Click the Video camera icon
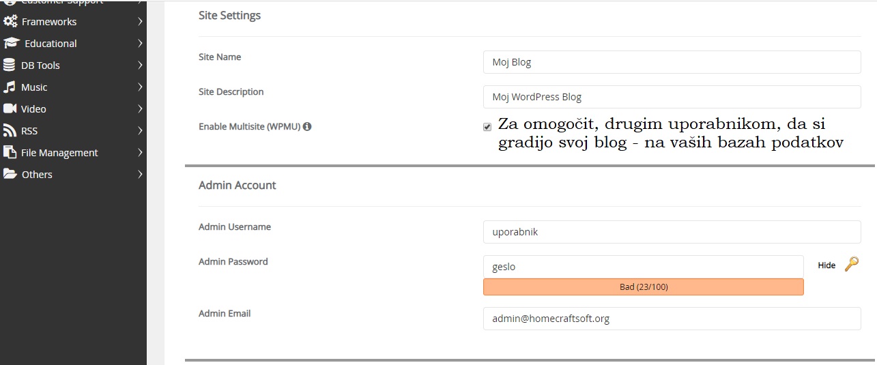Image resolution: width=877 pixels, height=365 pixels. click(10, 109)
